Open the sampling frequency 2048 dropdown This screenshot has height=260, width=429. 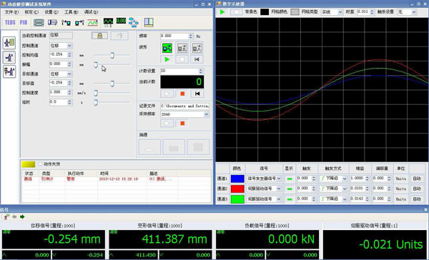pyautogui.click(x=207, y=114)
